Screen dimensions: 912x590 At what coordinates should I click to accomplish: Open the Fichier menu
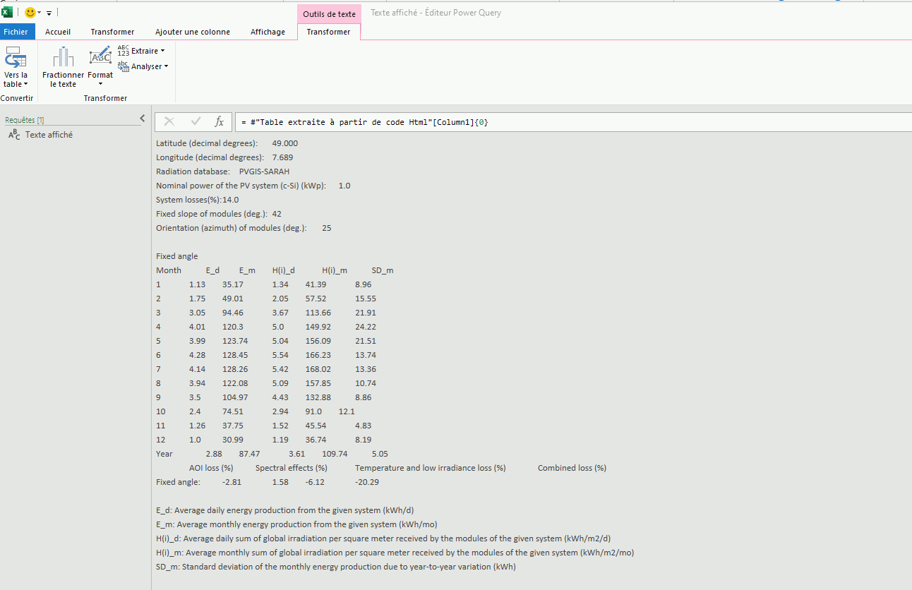click(16, 32)
